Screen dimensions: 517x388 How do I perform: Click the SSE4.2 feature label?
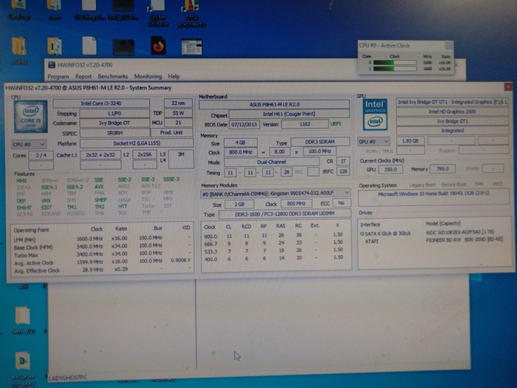coord(75,187)
